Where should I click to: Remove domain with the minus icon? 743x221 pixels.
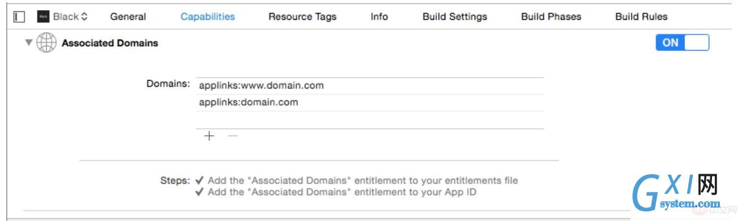[232, 136]
